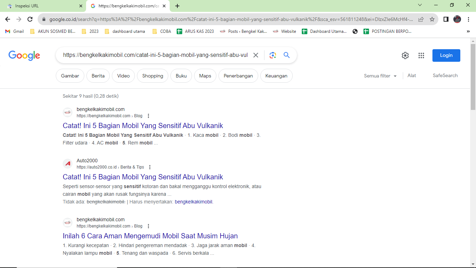The width and height of the screenshot is (476, 268).
Task: Open Chrome profile avatar menu
Action: [x=457, y=19]
